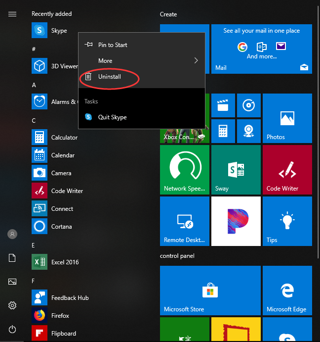Open Groove Music small tile
Viewport: 320px width, 342px height.
click(x=249, y=105)
